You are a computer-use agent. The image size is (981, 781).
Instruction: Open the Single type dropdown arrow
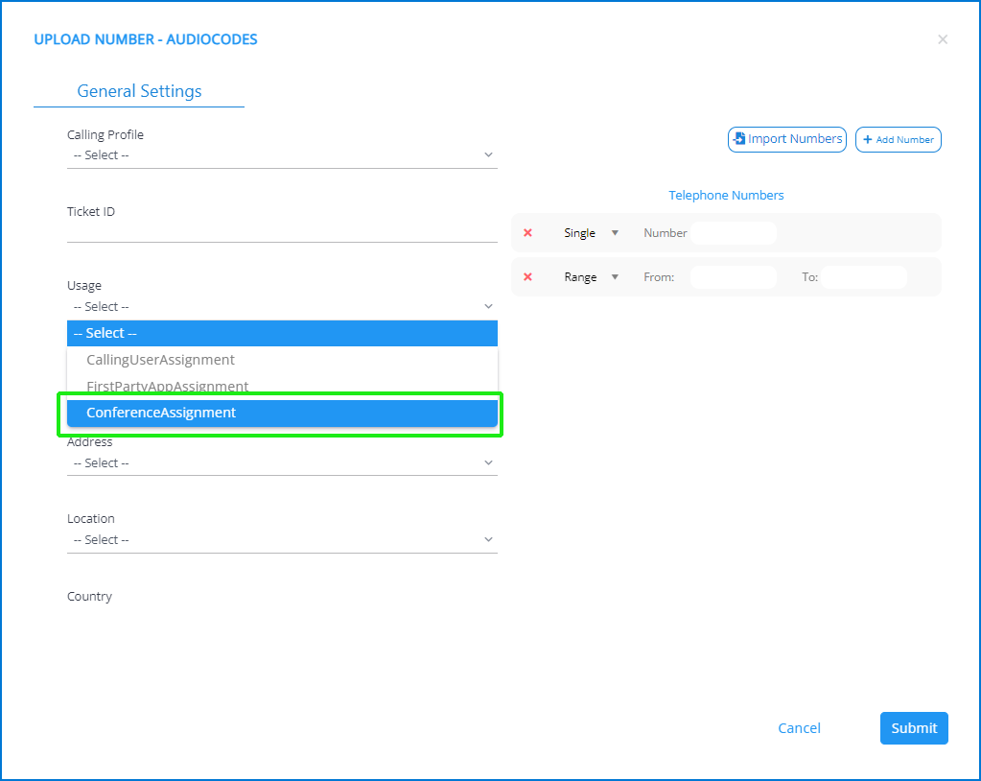click(616, 233)
